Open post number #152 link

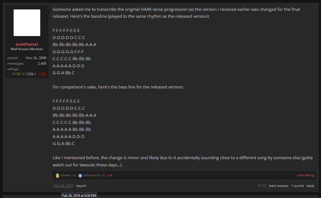[x=262, y=186]
